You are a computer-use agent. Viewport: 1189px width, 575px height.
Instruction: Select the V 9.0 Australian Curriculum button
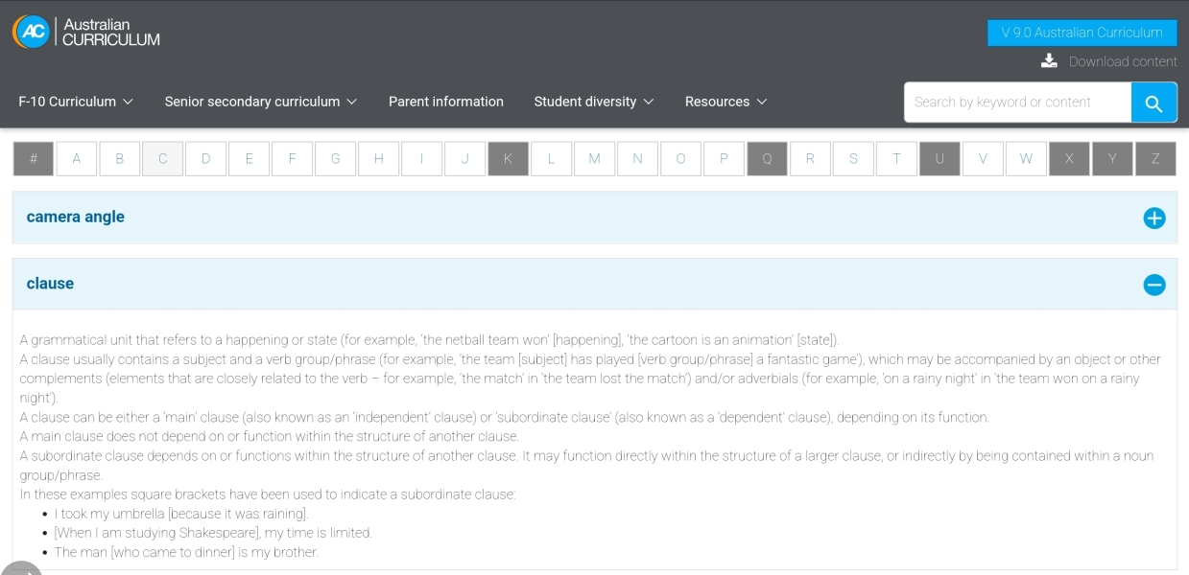[1082, 33]
